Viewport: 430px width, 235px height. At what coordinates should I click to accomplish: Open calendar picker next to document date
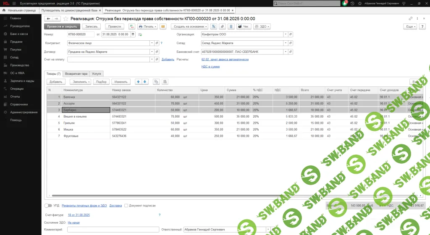(x=133, y=34)
